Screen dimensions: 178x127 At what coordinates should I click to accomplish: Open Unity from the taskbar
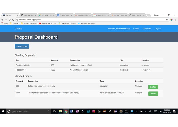pyautogui.click(x=110, y=111)
